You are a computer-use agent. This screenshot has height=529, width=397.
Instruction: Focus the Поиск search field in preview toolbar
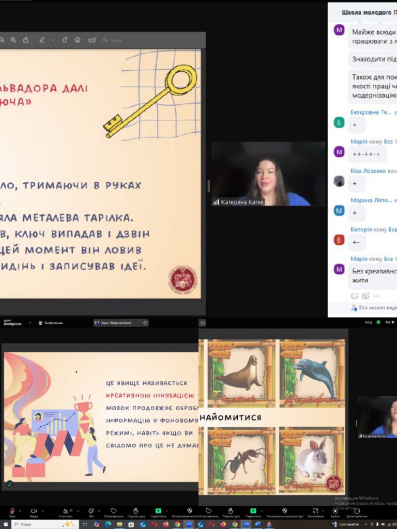113,40
